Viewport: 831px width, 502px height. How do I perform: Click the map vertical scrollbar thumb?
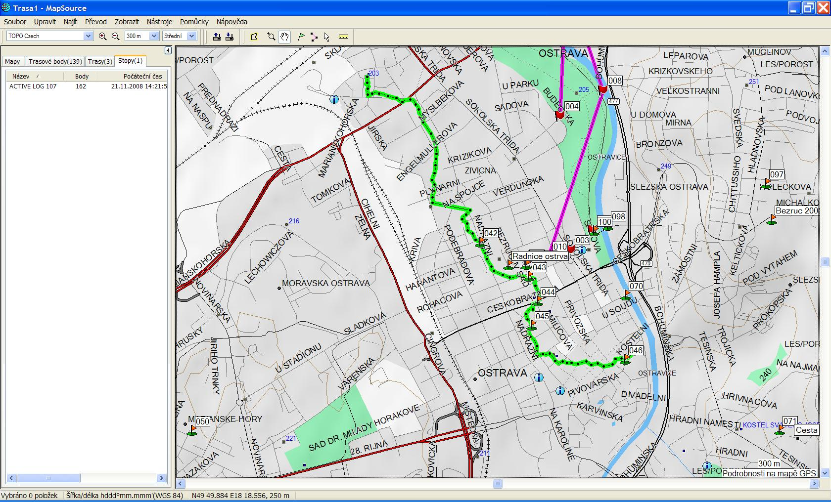click(825, 262)
